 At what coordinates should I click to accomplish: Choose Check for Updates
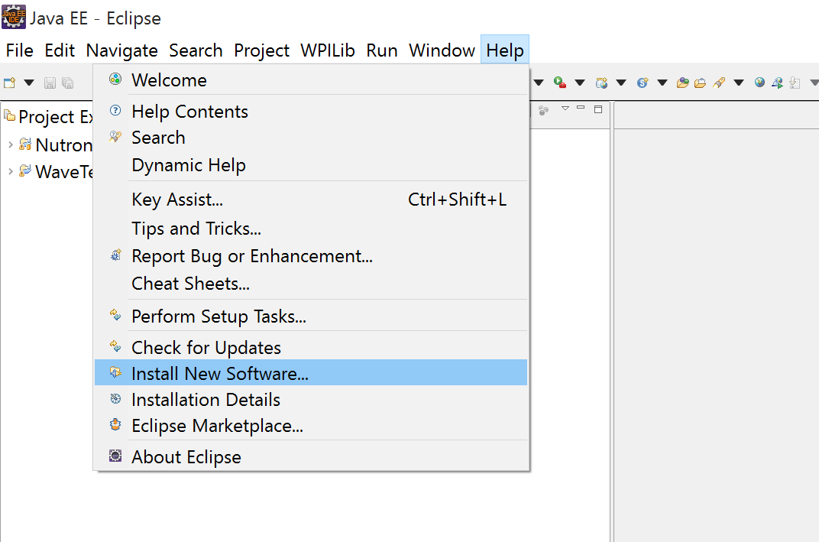coord(206,346)
